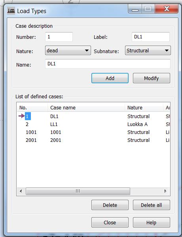
Task: Click the Case name column header
Action: point(86,107)
